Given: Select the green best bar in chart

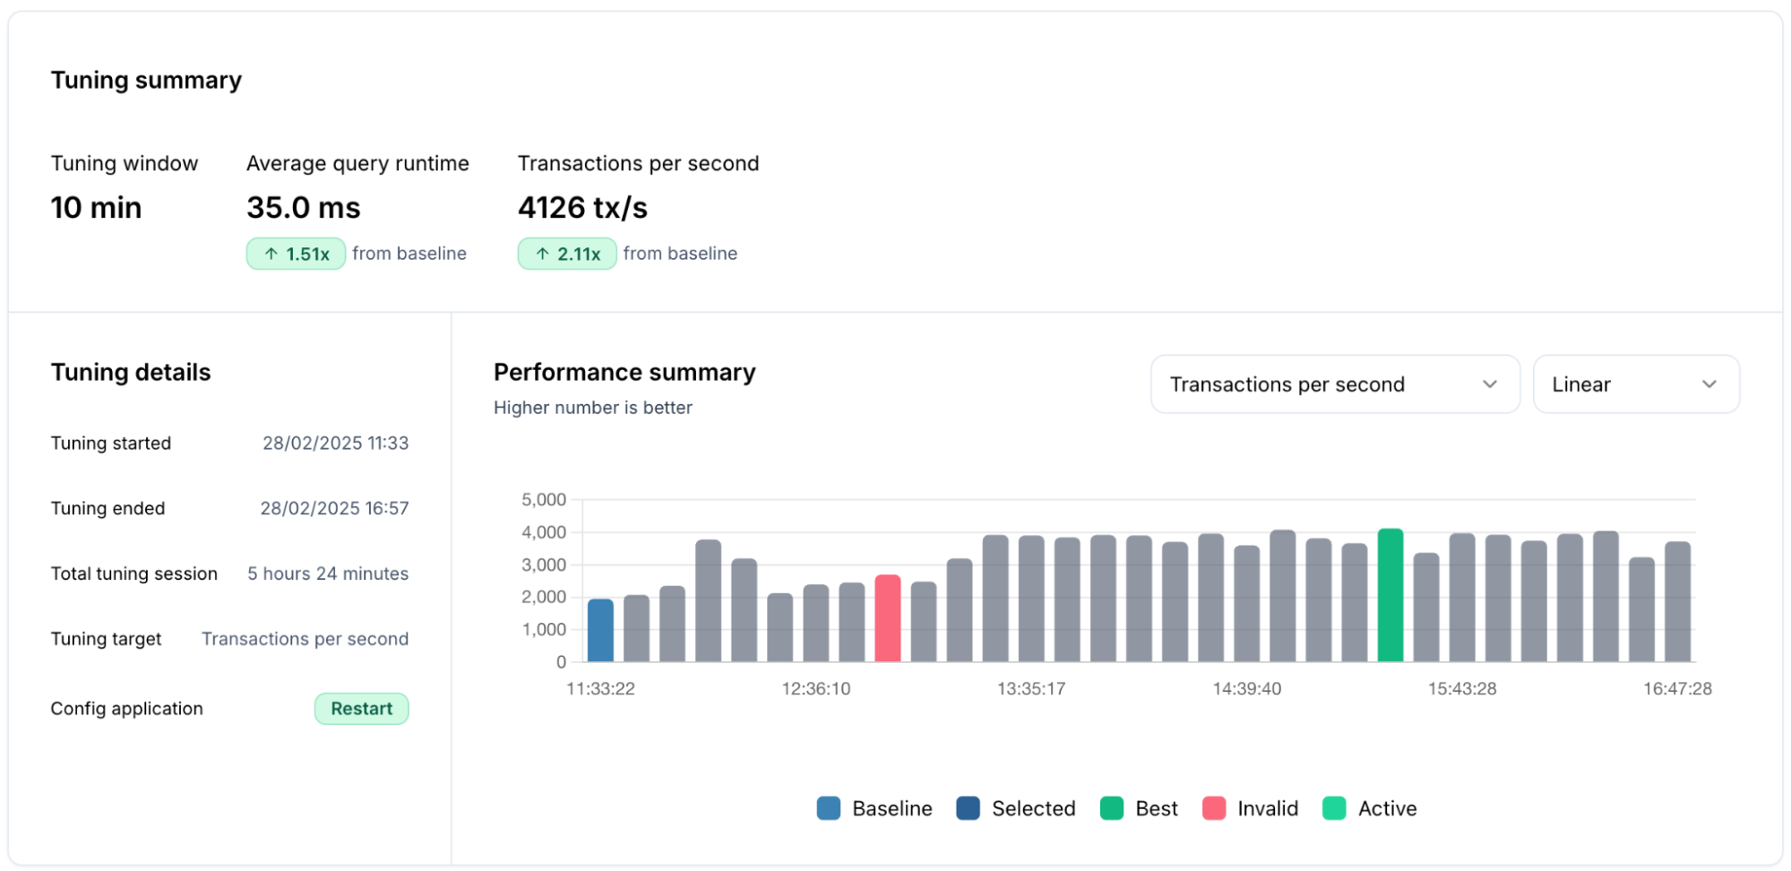Looking at the screenshot, I should coord(1391,595).
